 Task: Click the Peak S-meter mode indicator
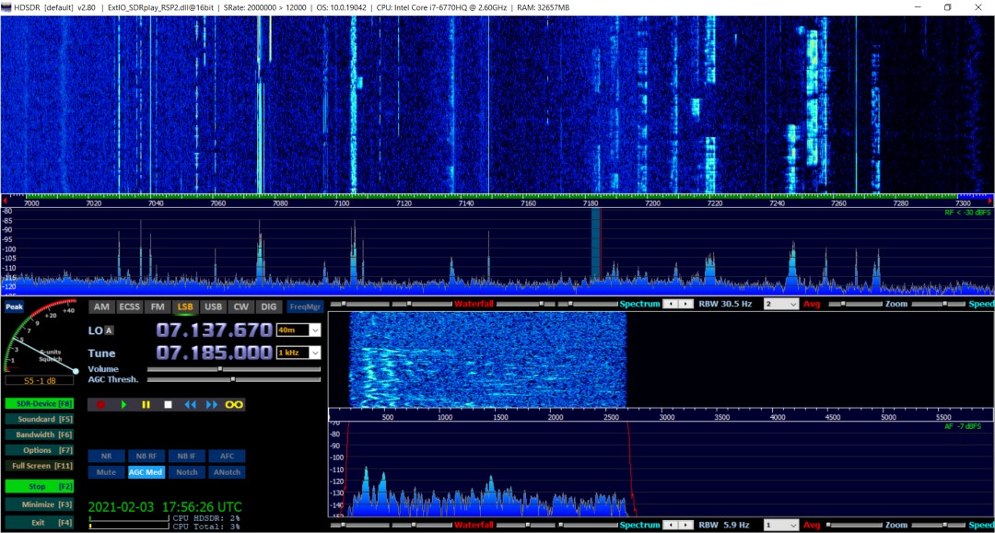(14, 307)
